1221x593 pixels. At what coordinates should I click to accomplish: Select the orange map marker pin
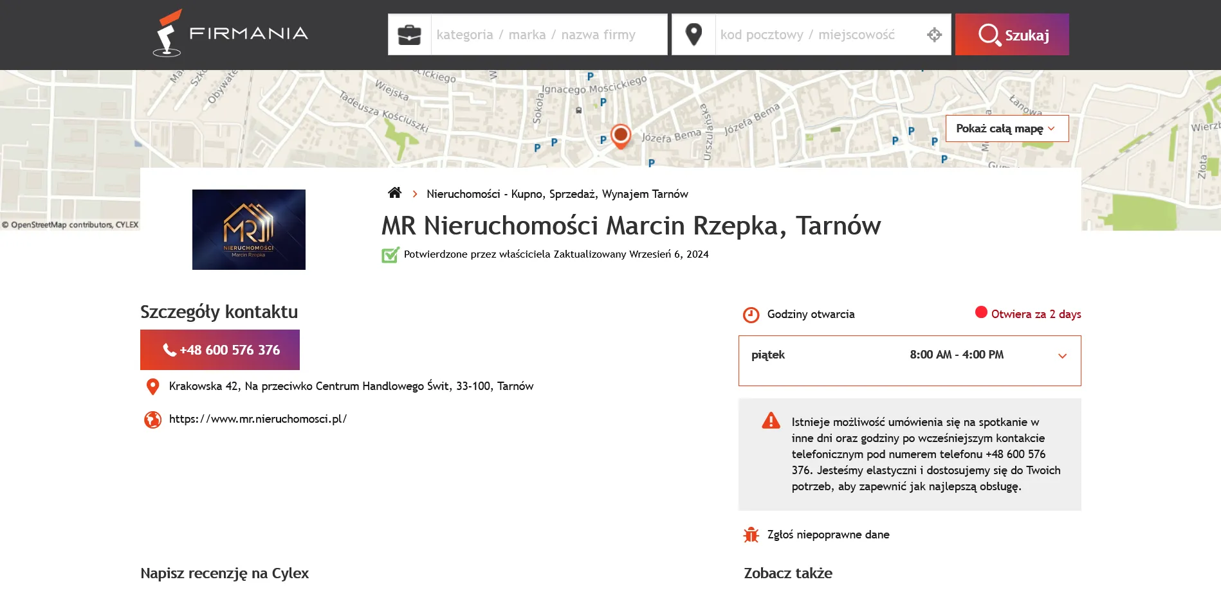pos(620,136)
